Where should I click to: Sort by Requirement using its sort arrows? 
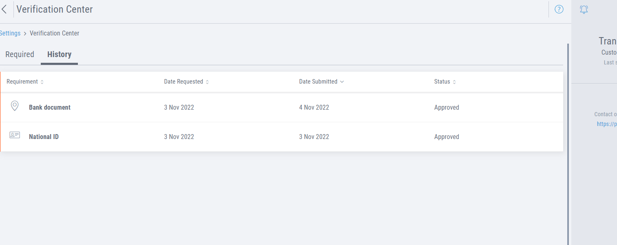(42, 82)
